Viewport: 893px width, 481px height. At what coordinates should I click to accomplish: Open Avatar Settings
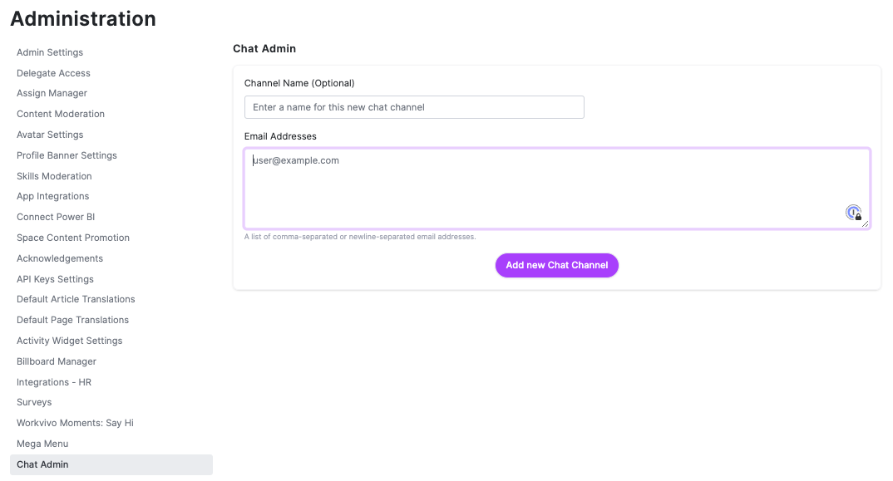[x=50, y=135]
